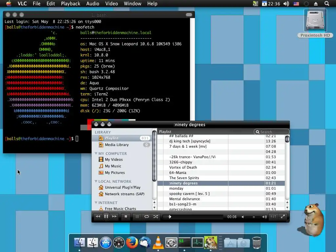Click the VLC playback position slider
Viewport: 336px width, 252px height.
tap(193, 217)
